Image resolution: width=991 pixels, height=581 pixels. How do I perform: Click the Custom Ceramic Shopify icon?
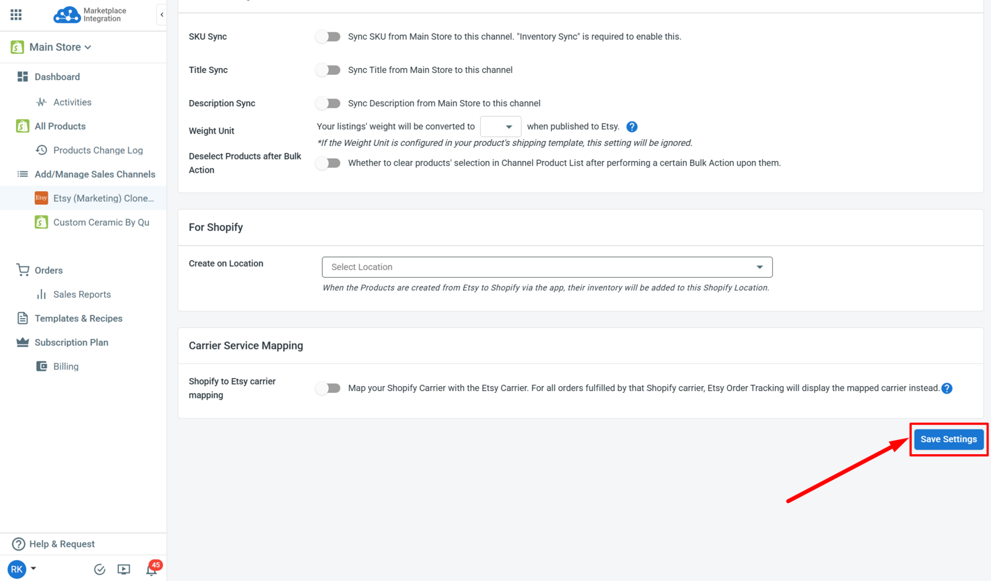coord(41,222)
